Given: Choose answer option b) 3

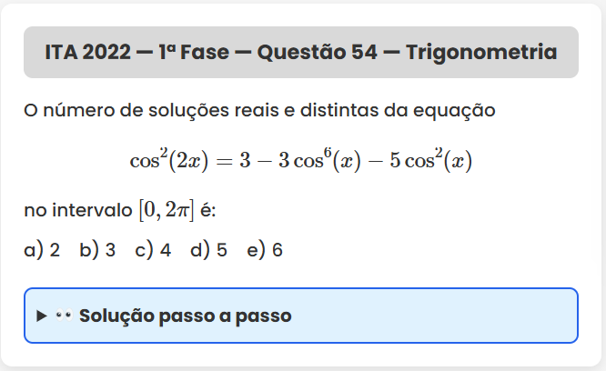Looking at the screenshot, I should 97,250.
